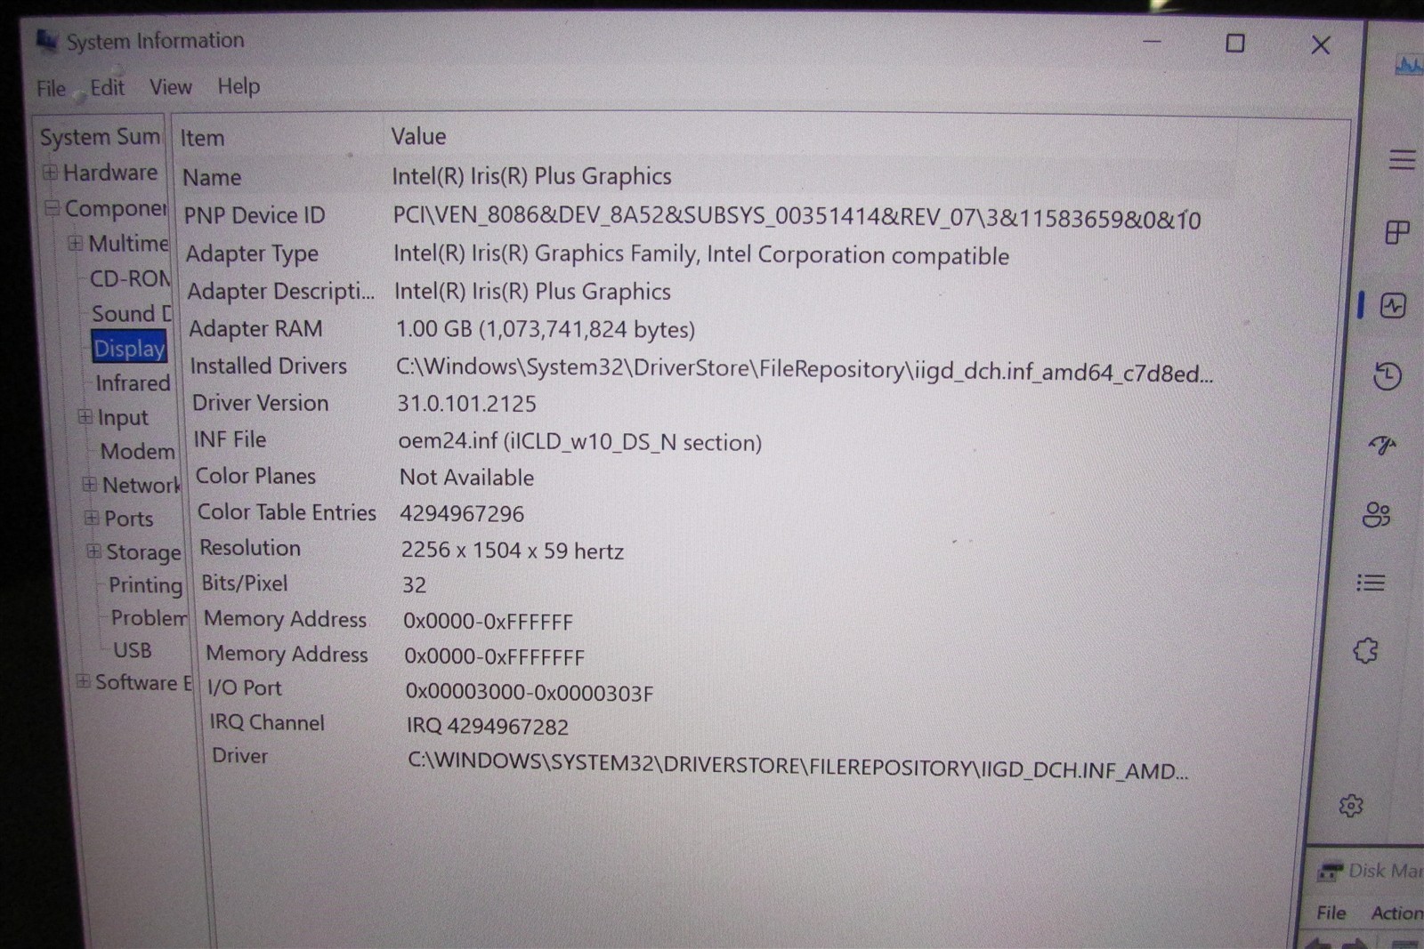This screenshot has width=1424, height=949.
Task: Open the File menu in System Information
Action: click(x=51, y=89)
